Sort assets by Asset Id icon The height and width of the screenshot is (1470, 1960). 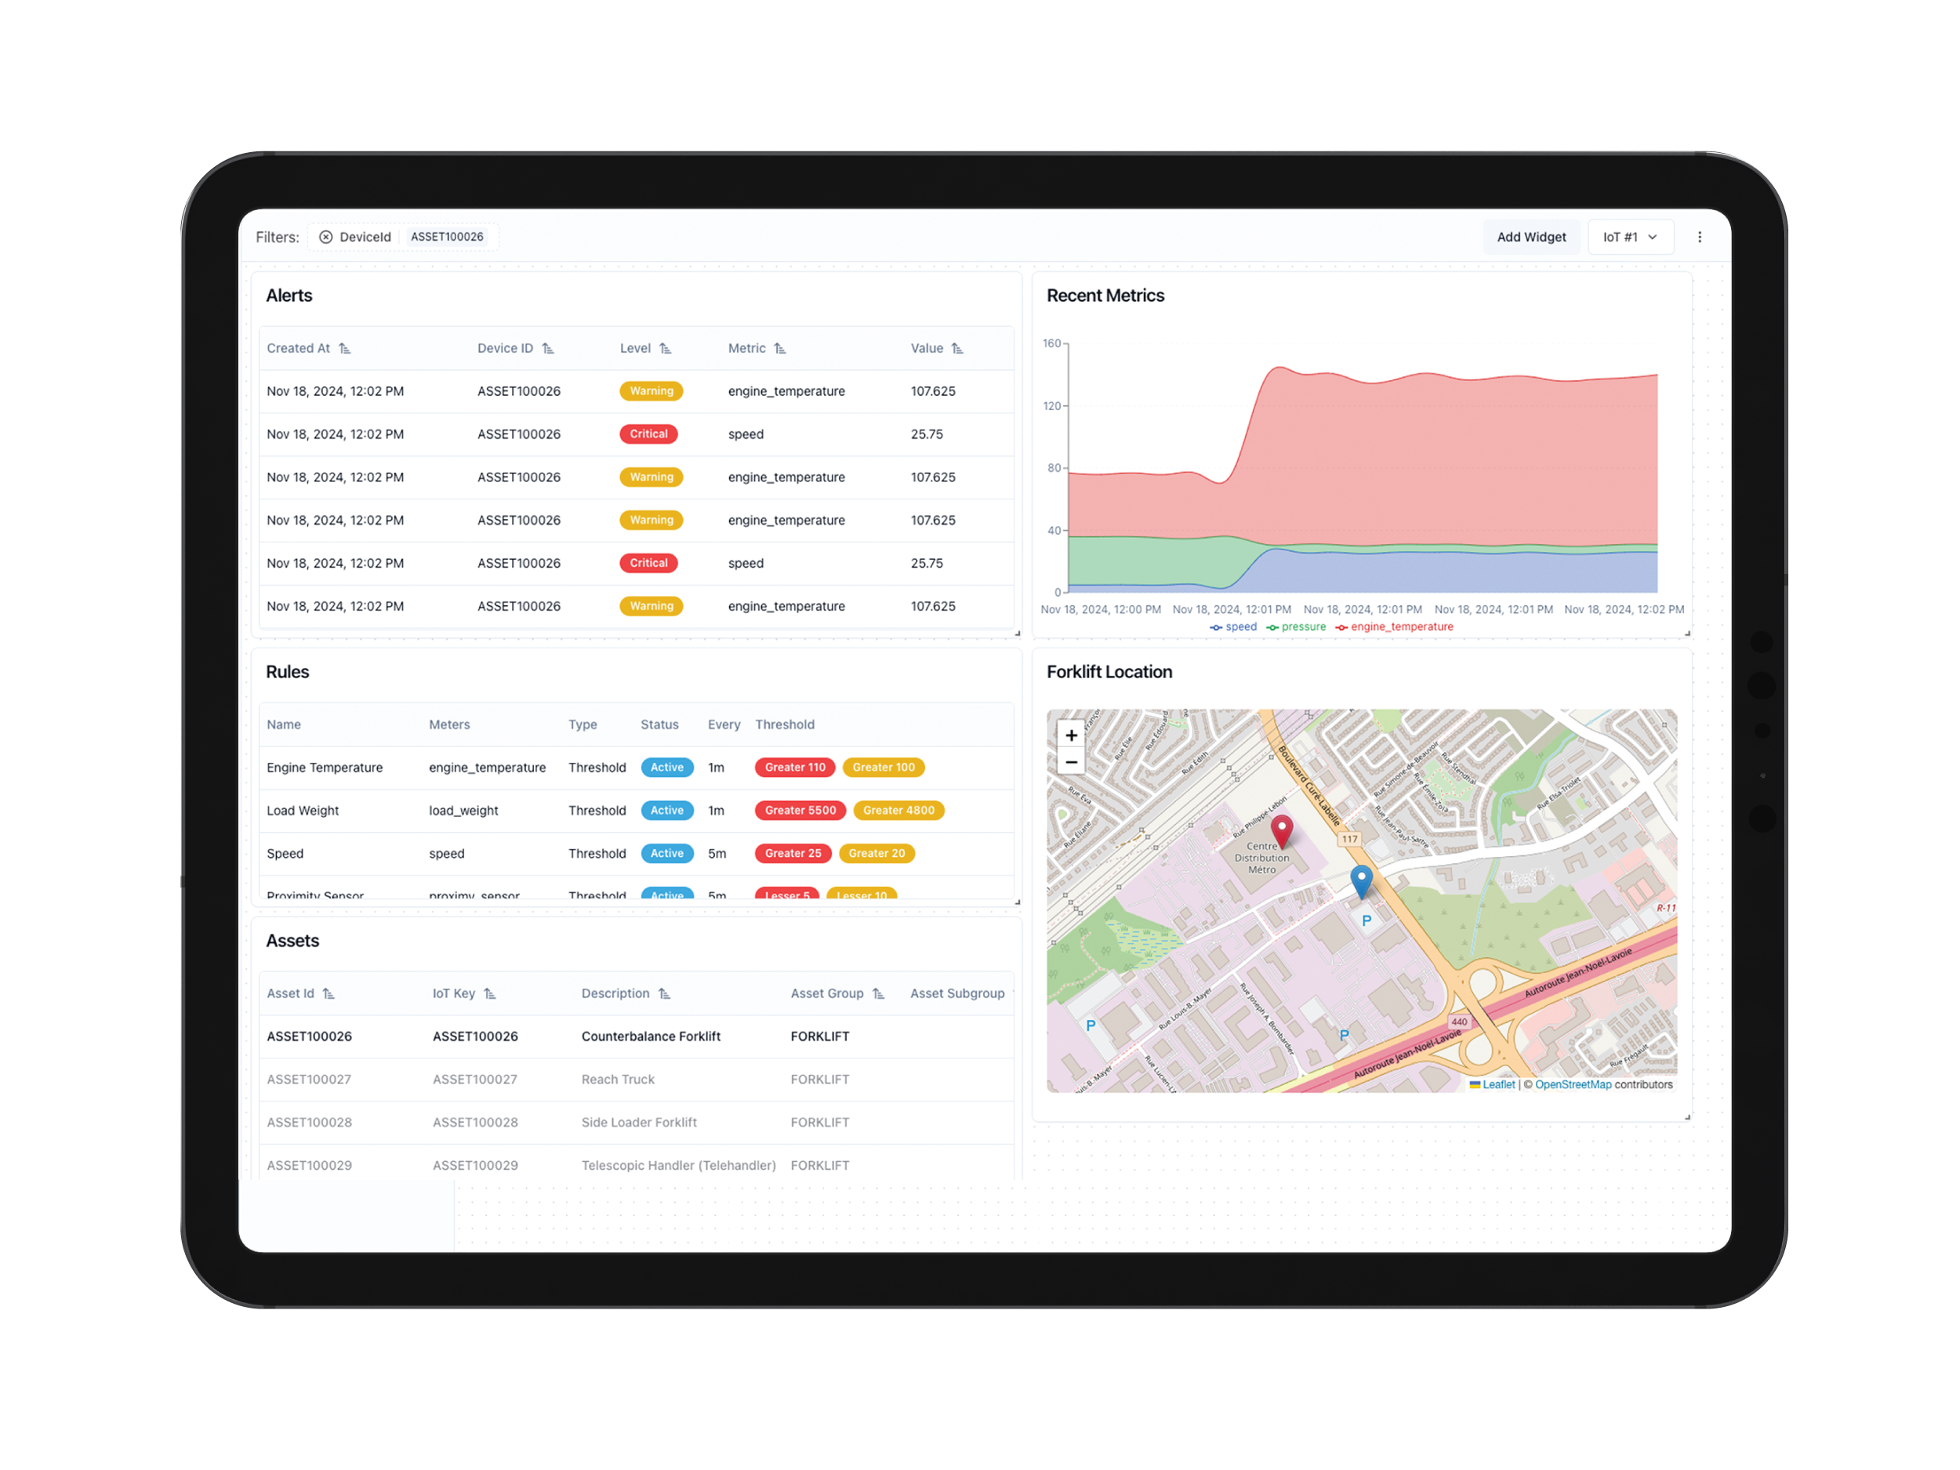pyautogui.click(x=328, y=994)
